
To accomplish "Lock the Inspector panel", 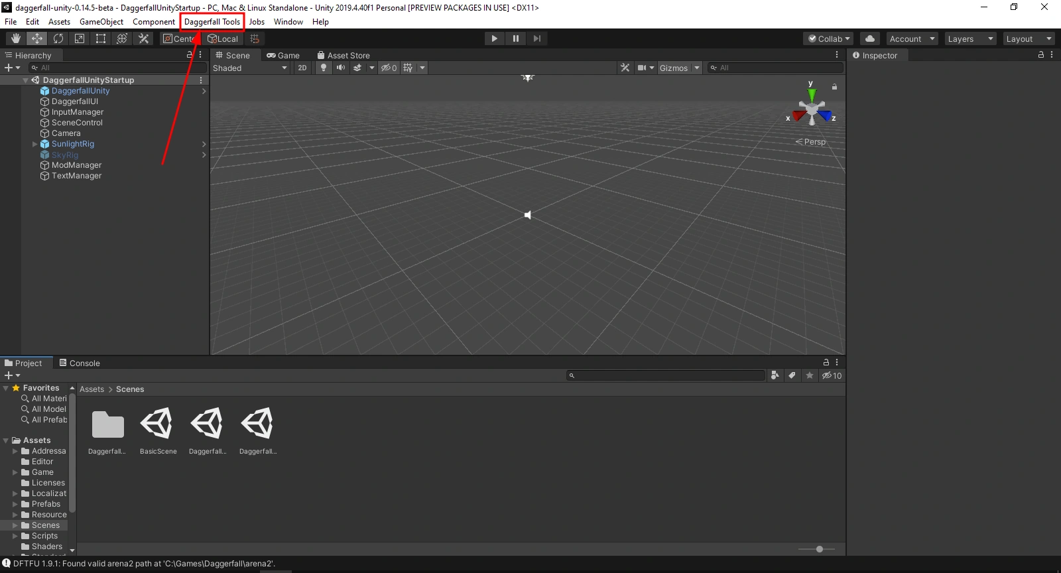I will point(1041,55).
